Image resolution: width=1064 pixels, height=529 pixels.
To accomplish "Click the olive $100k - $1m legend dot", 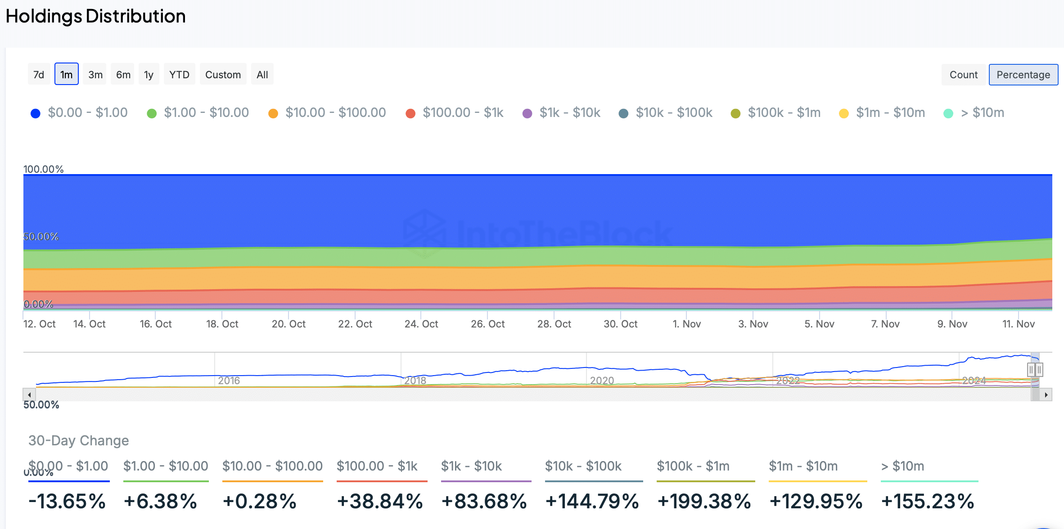I will tap(735, 113).
